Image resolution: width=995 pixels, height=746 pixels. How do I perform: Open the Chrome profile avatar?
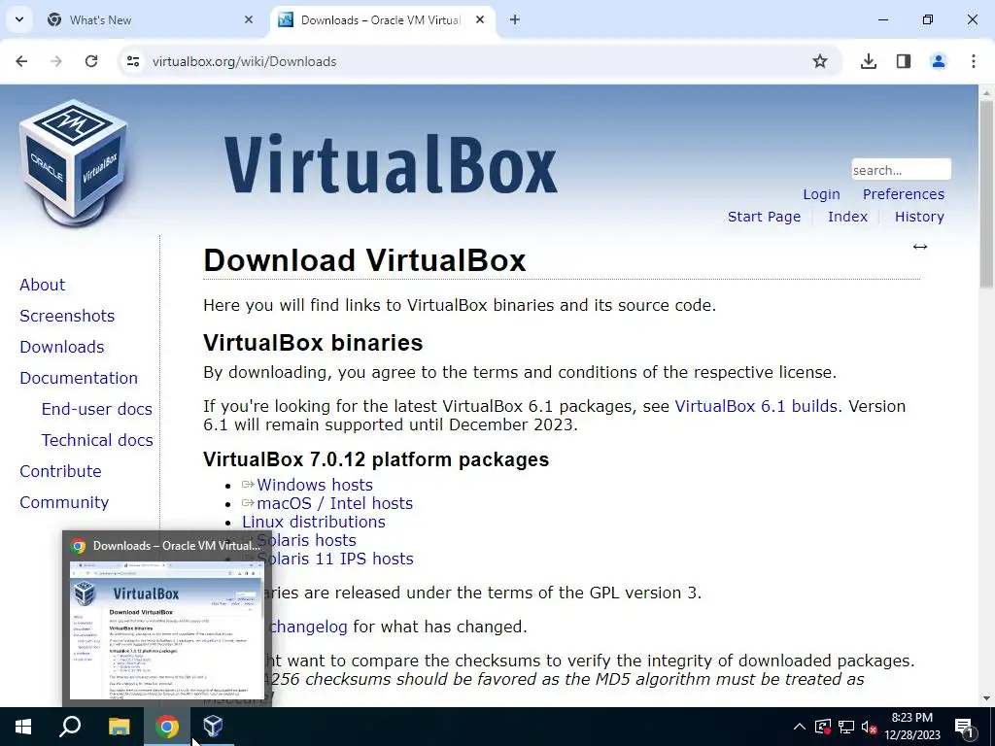click(x=939, y=61)
